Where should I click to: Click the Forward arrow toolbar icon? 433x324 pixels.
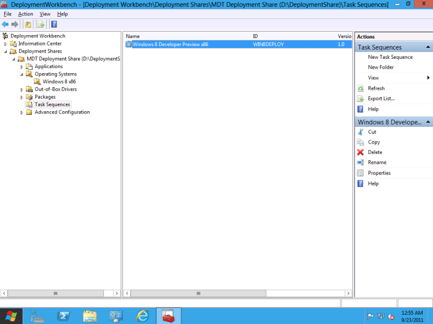click(x=14, y=25)
